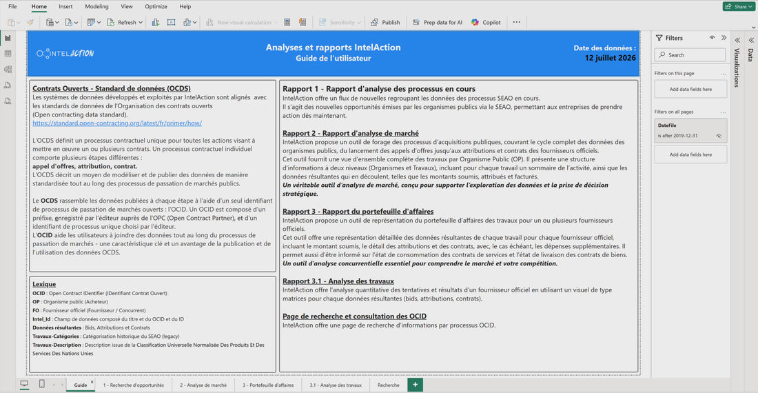Click Prep data for AI
758x393 pixels.
(438, 22)
